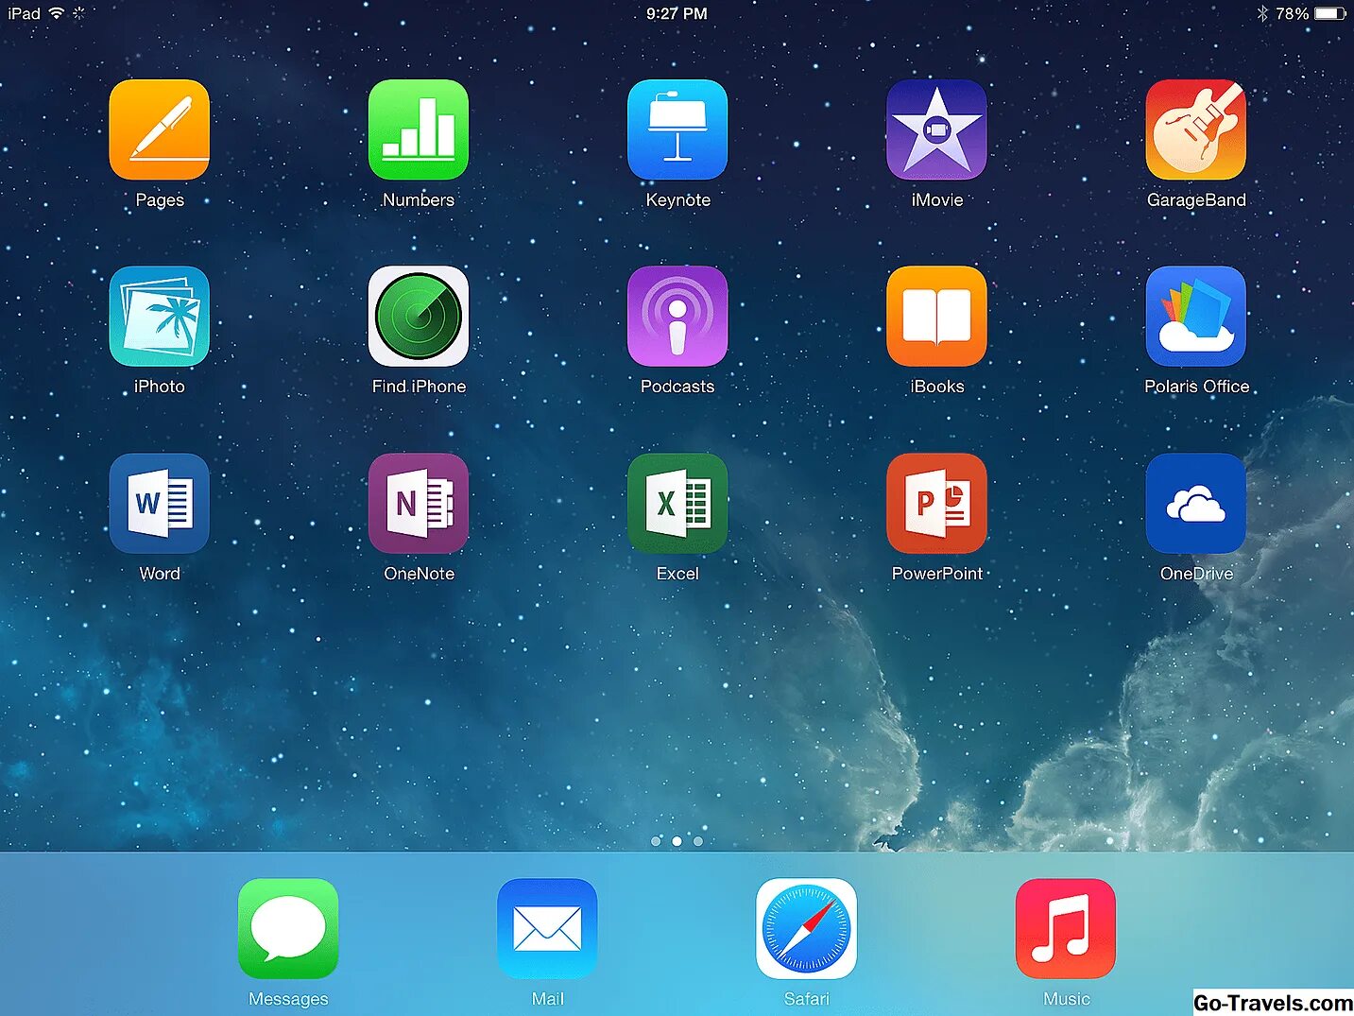Open Keynote presentation app
The height and width of the screenshot is (1016, 1354).
pyautogui.click(x=677, y=129)
